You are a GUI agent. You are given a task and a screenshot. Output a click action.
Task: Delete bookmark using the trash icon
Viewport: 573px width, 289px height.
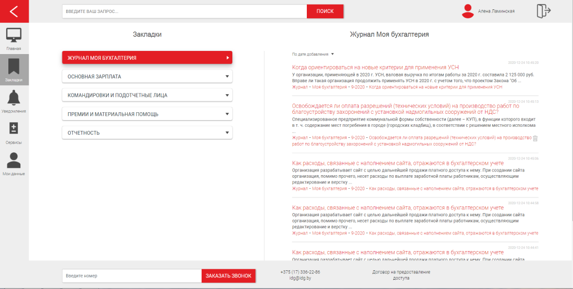(x=535, y=138)
